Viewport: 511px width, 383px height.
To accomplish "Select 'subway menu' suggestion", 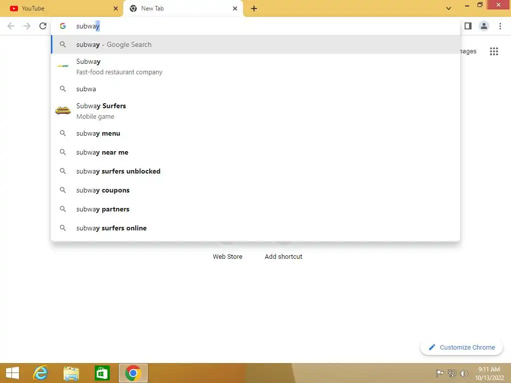I will (x=255, y=133).
